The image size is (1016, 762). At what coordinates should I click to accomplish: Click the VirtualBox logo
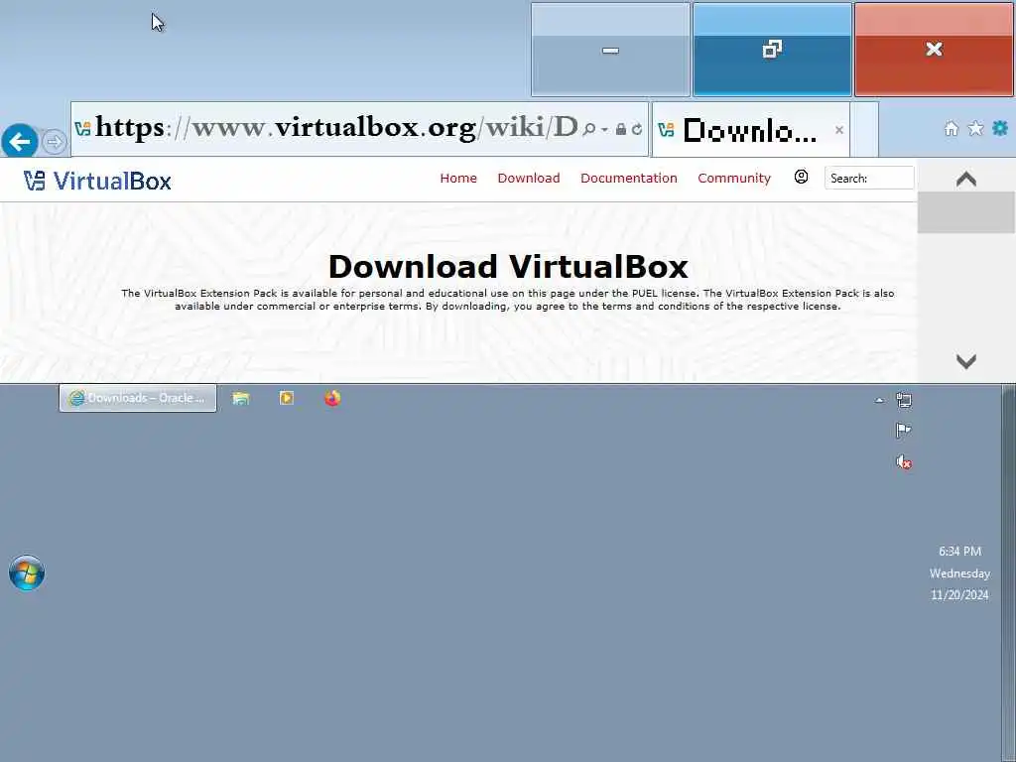point(97,181)
